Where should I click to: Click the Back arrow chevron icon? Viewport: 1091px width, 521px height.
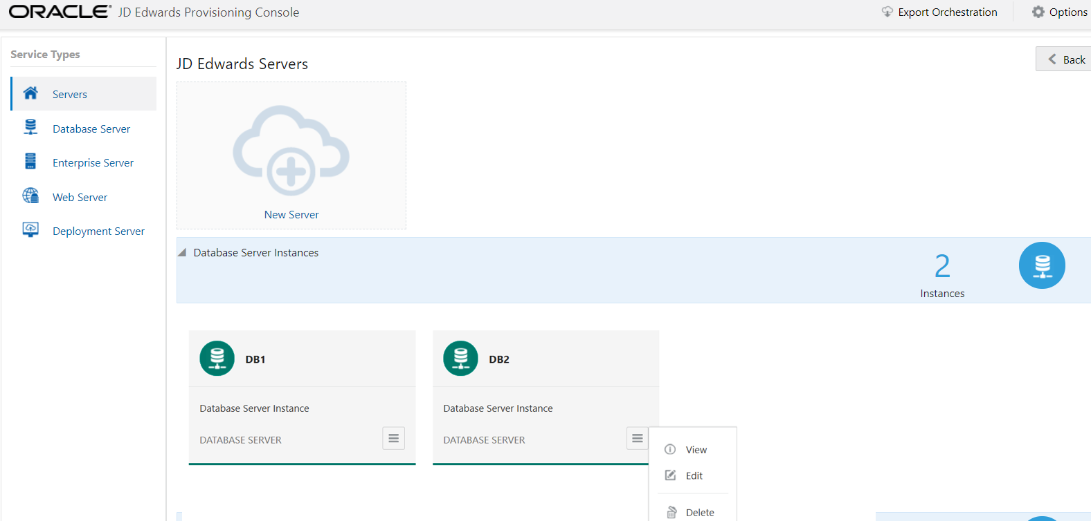coord(1052,59)
